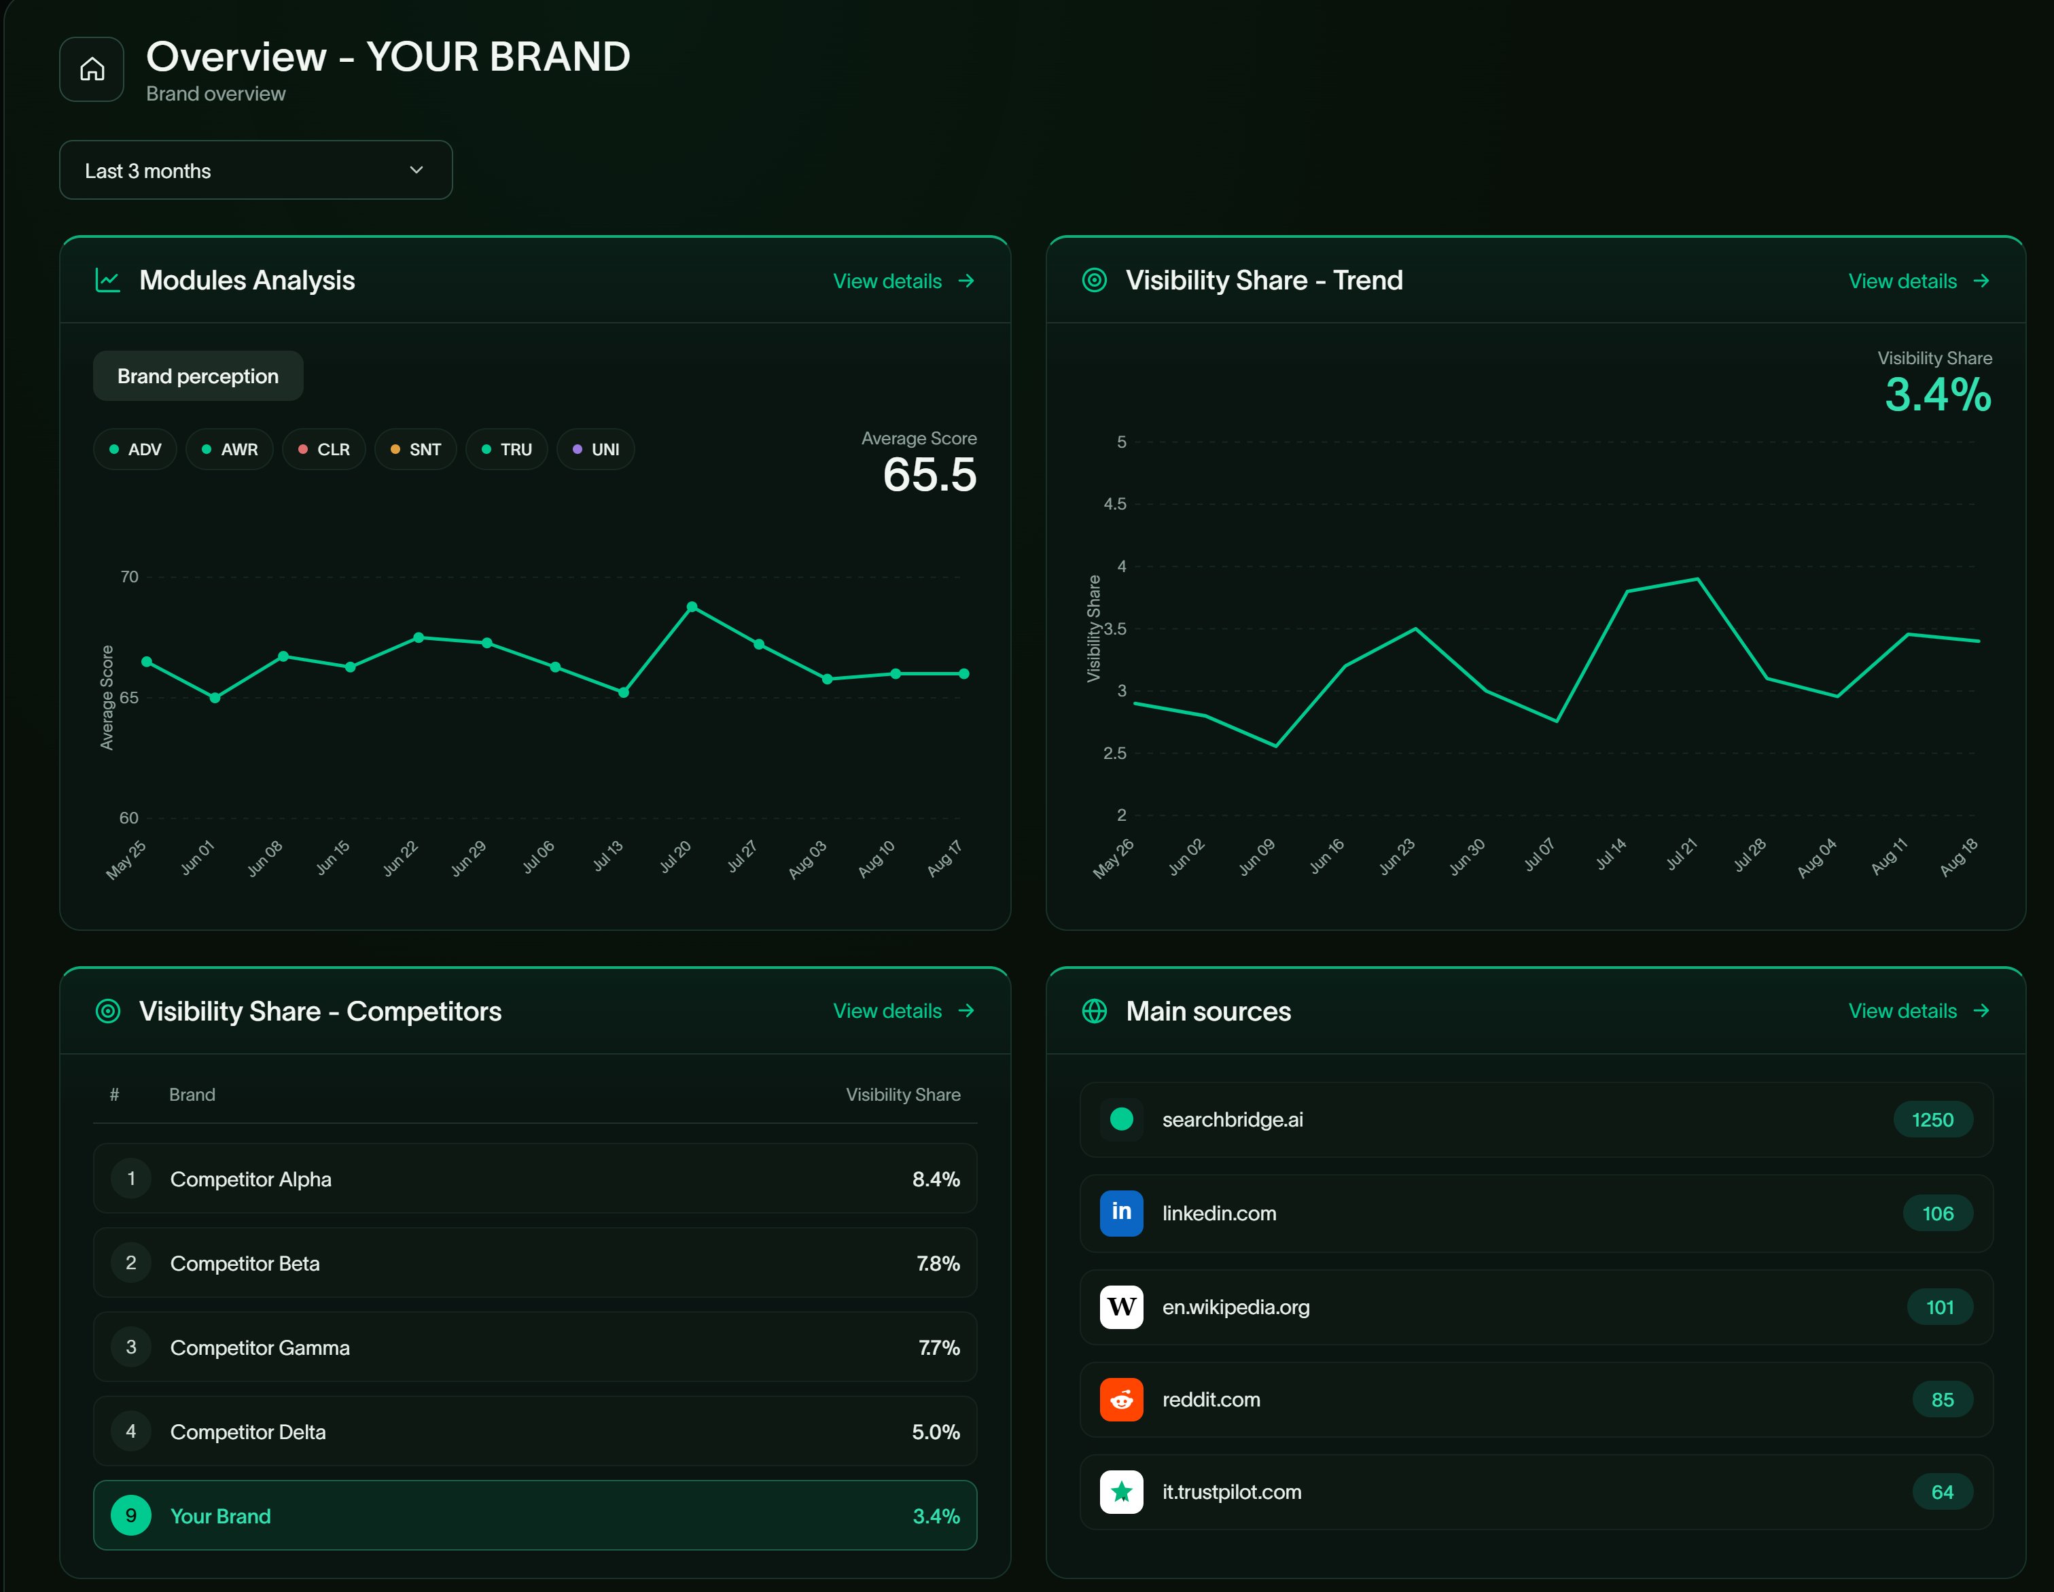The width and height of the screenshot is (2054, 1592).
Task: Open View details for Main sources
Action: point(1919,1011)
